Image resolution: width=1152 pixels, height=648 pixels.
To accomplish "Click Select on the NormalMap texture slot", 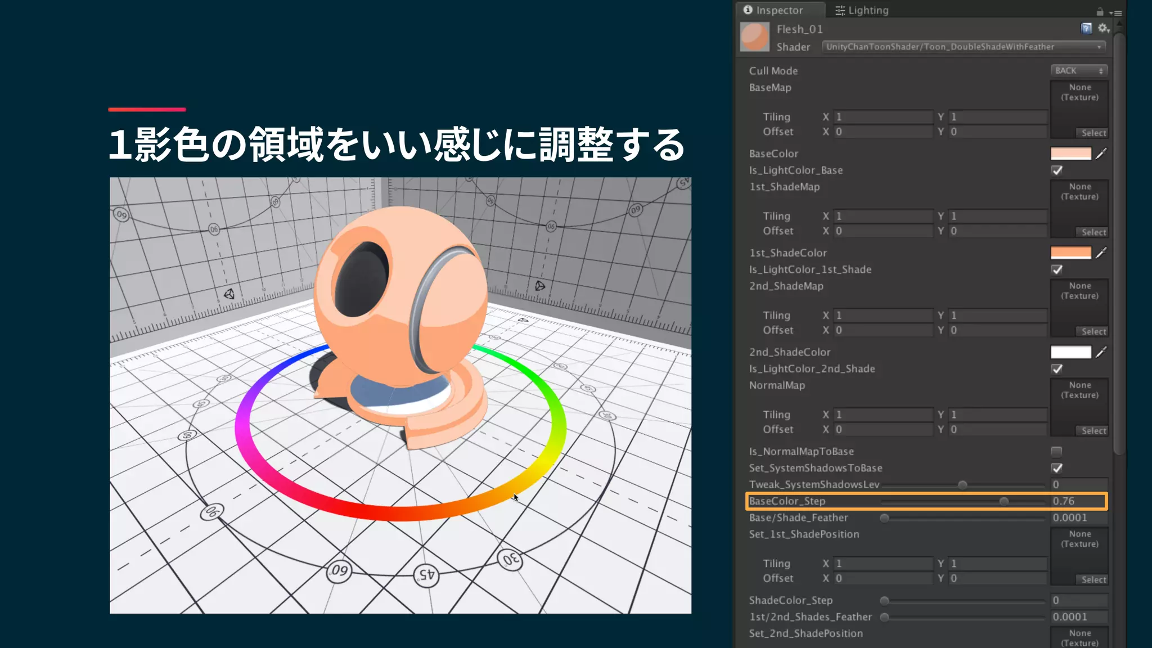I will pyautogui.click(x=1093, y=431).
